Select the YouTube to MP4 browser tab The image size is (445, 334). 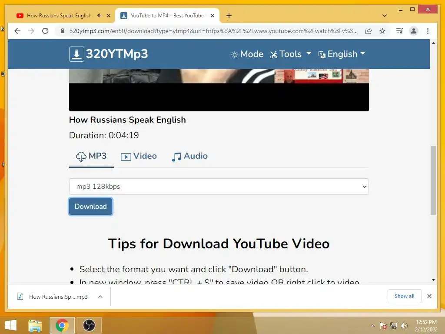pos(167,16)
